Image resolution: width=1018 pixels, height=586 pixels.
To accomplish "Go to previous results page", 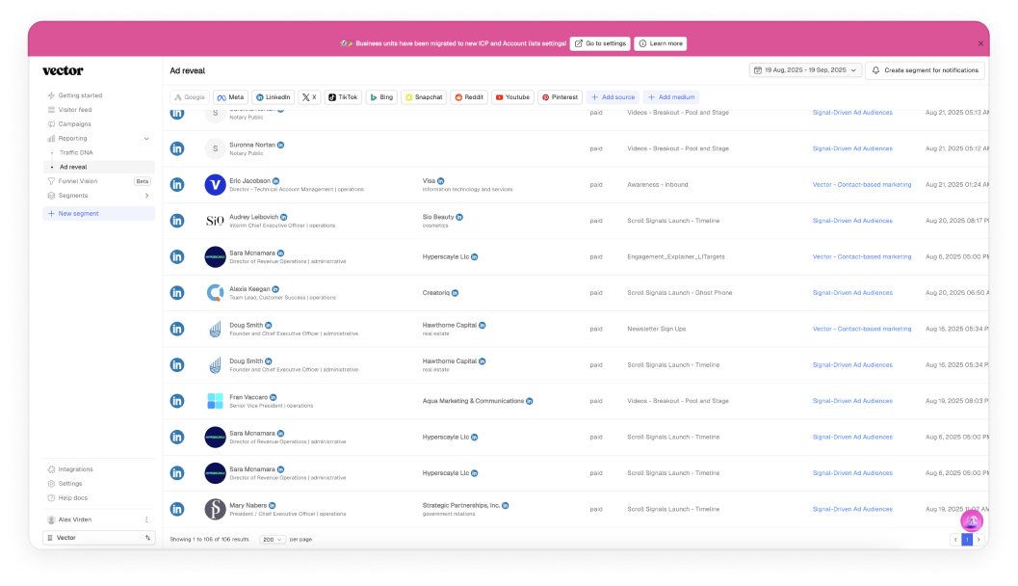I will (x=955, y=540).
